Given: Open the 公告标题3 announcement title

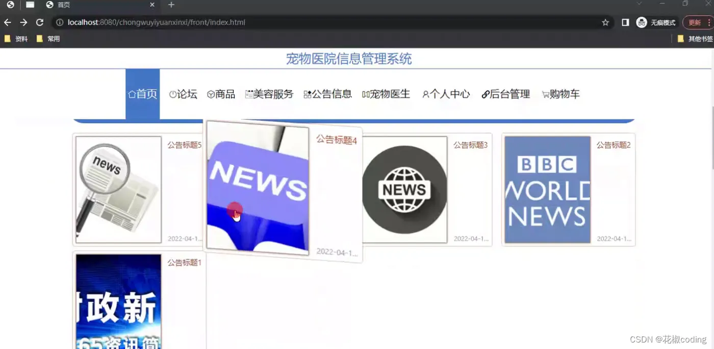Looking at the screenshot, I should [471, 145].
